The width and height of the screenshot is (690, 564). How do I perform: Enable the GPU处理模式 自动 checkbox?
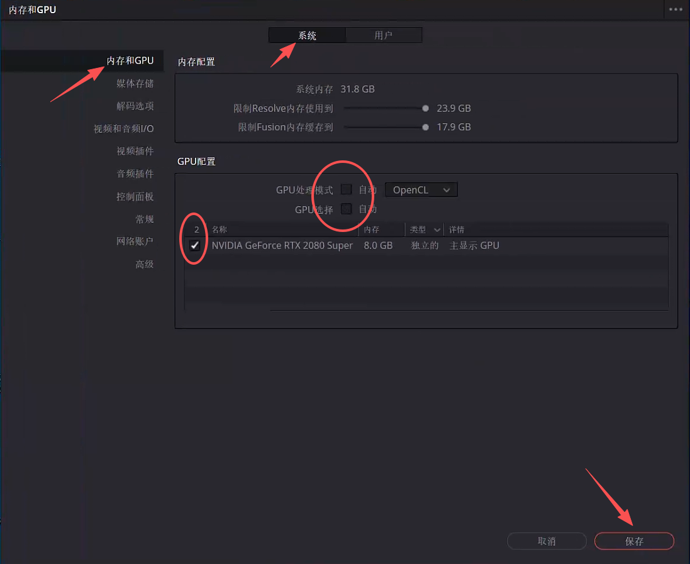tap(346, 189)
